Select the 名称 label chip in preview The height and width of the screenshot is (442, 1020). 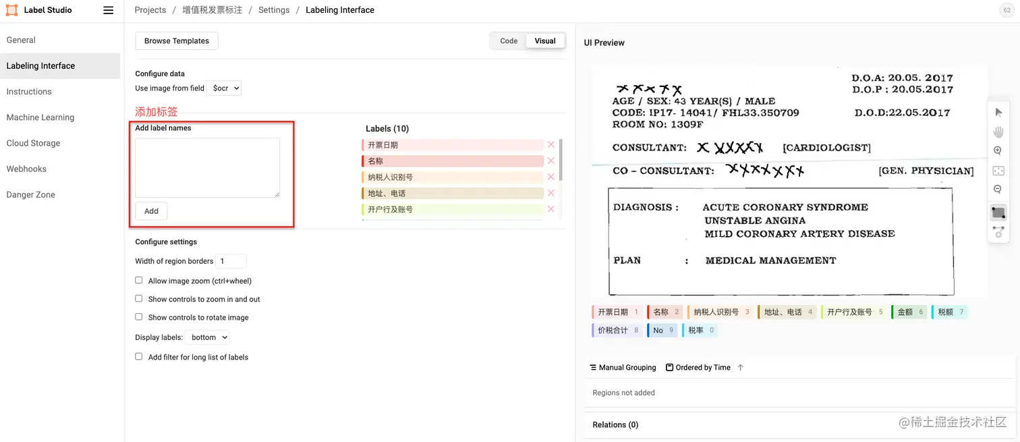664,312
